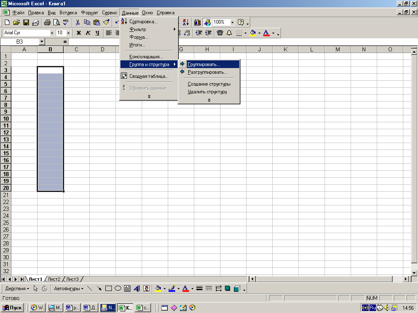Toggle the Drawing toolbar button
The height and width of the screenshot is (313, 418).
[207, 22]
